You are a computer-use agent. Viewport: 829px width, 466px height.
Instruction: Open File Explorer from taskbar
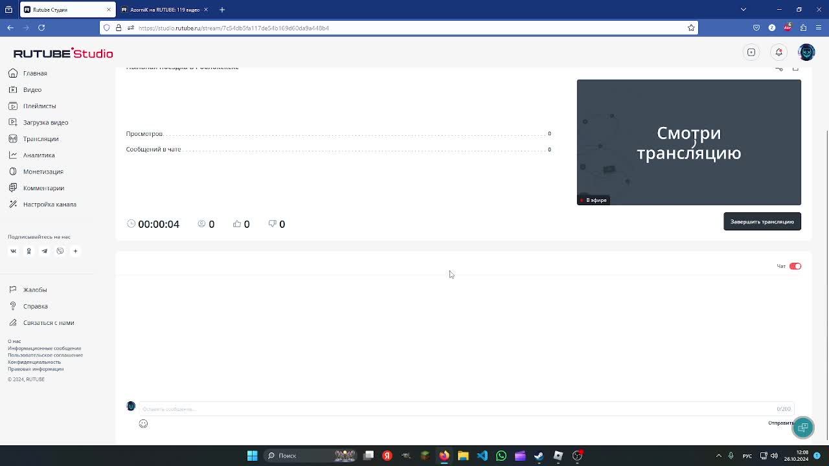[x=463, y=456]
